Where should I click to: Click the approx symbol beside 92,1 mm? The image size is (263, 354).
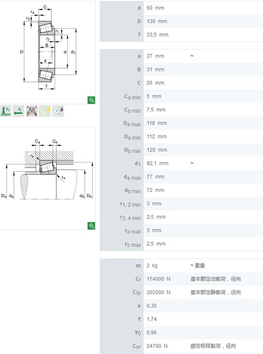tap(192, 163)
